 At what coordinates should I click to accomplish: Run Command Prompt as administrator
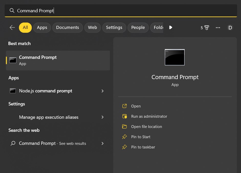coord(149,116)
